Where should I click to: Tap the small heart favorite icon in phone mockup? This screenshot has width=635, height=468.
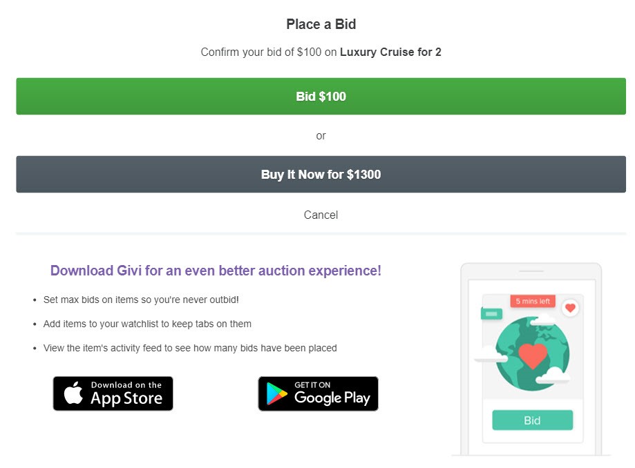(x=570, y=309)
